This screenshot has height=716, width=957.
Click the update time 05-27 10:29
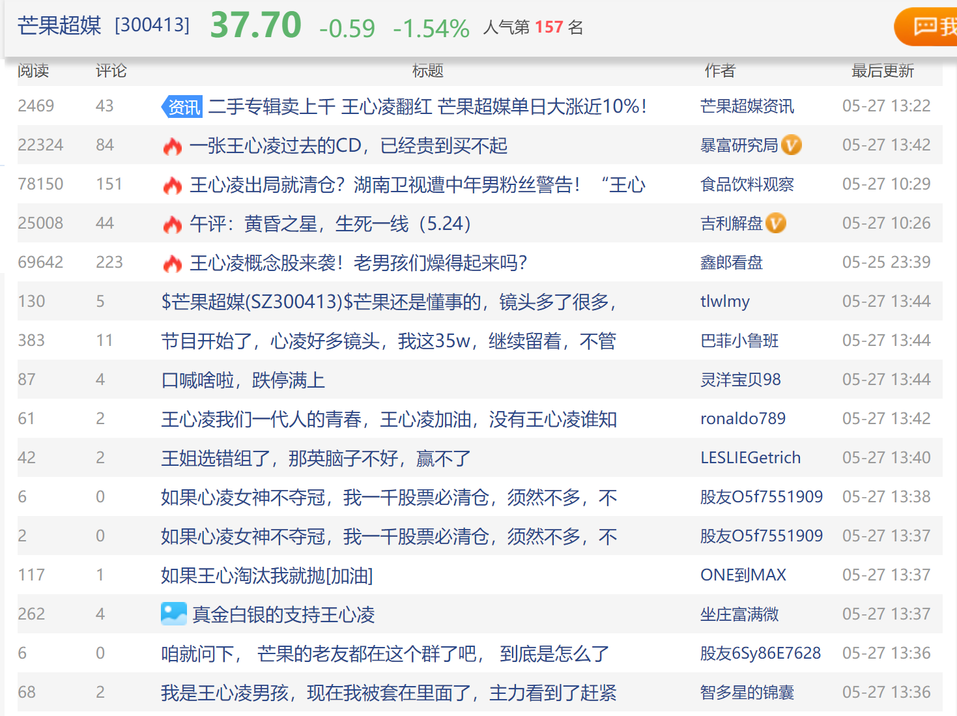tap(887, 184)
